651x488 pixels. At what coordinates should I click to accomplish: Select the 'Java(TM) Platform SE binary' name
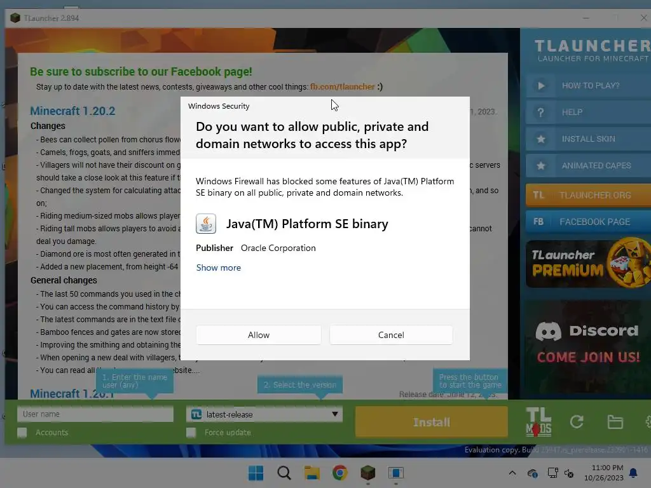point(307,224)
